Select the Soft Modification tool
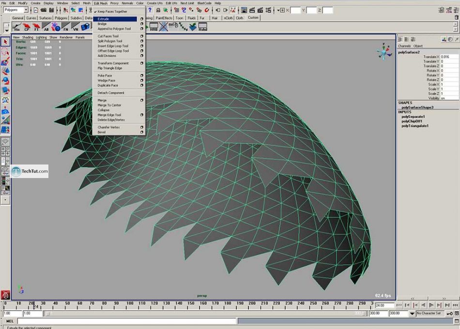Screen dimensions: 460x329 coord(5,110)
